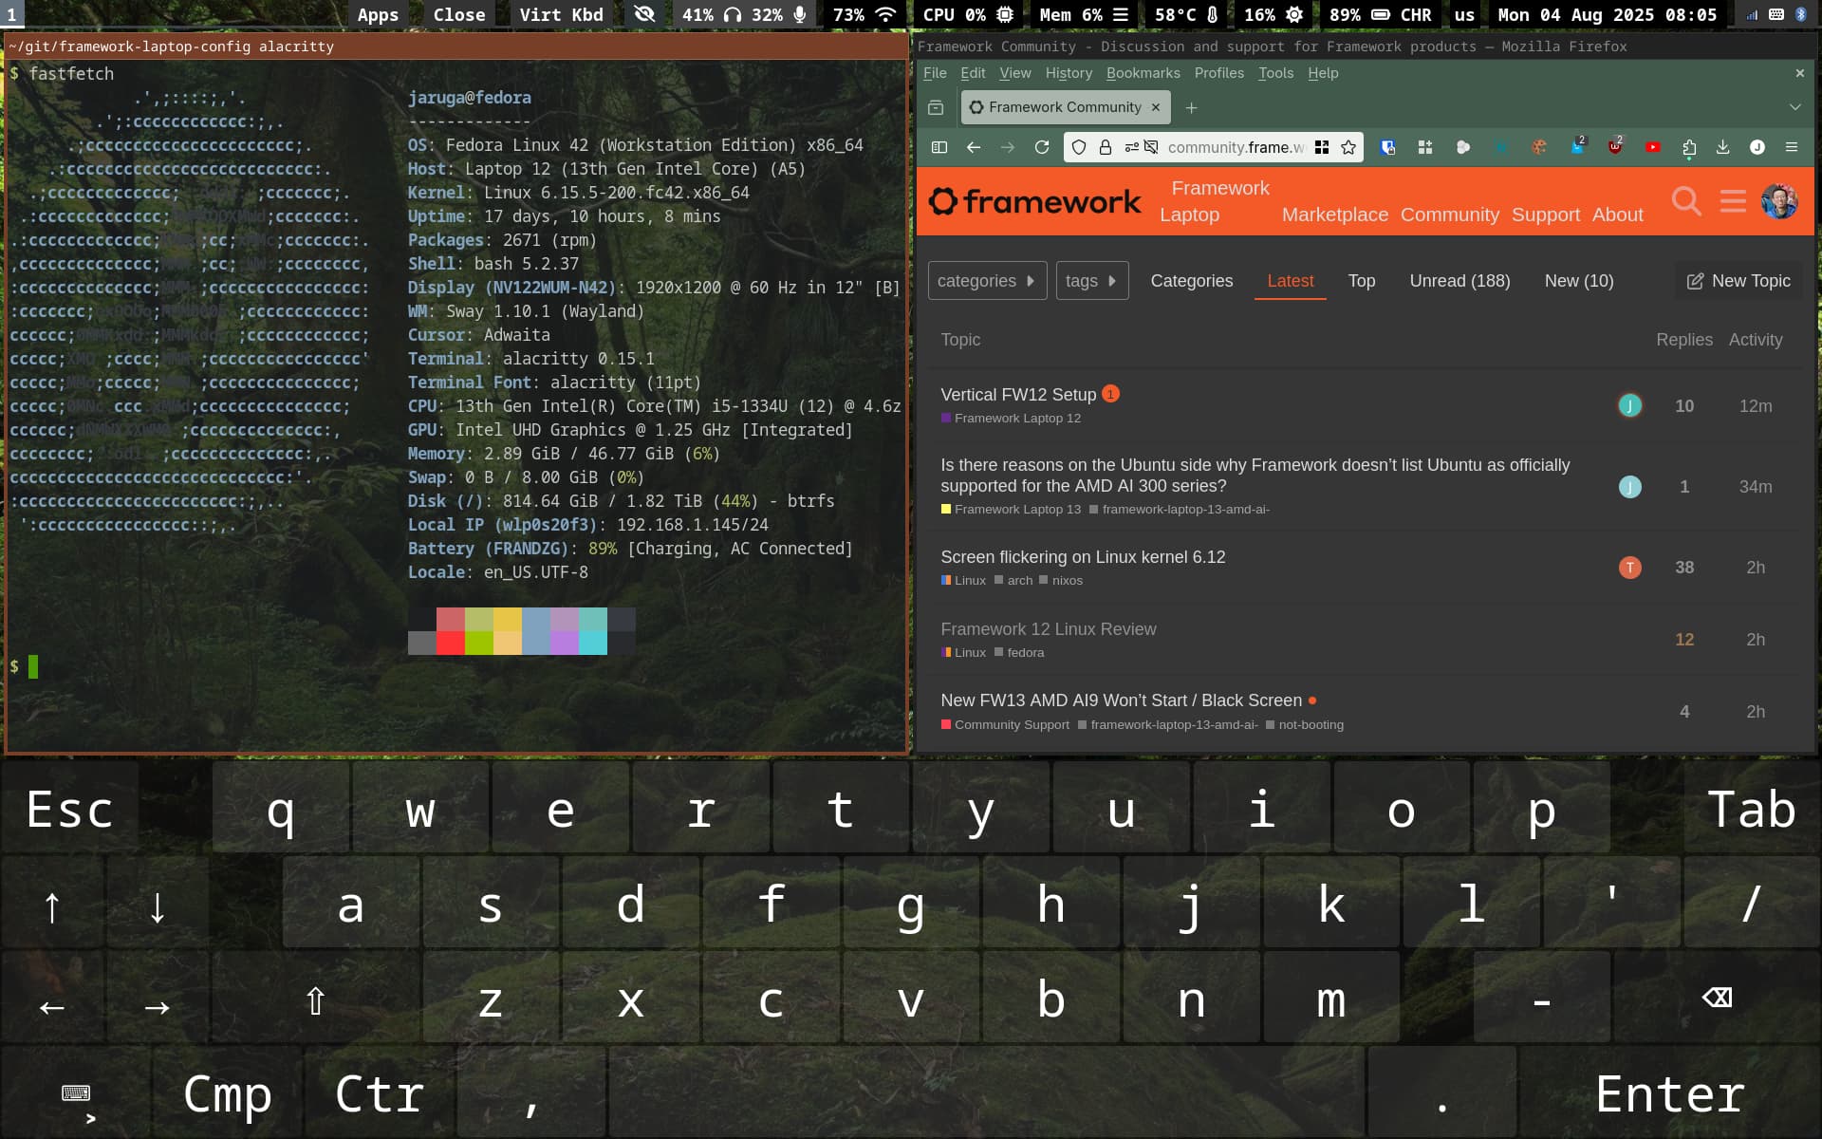The image size is (1822, 1139).
Task: Tap the Esc key on virtual keyboard
Action: click(x=70, y=809)
